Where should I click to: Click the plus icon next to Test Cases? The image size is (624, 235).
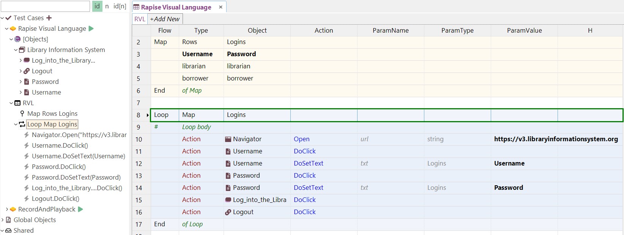[x=49, y=18]
